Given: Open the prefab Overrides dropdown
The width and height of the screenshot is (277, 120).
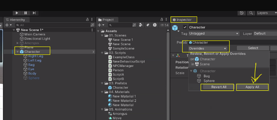Looking at the screenshot, I should pos(208,48).
